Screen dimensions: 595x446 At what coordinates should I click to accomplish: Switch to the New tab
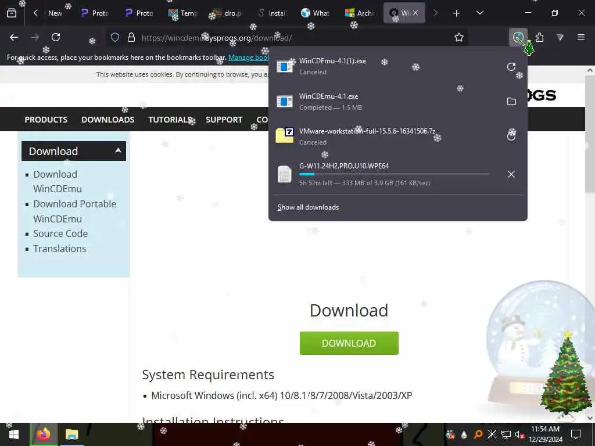pyautogui.click(x=55, y=13)
